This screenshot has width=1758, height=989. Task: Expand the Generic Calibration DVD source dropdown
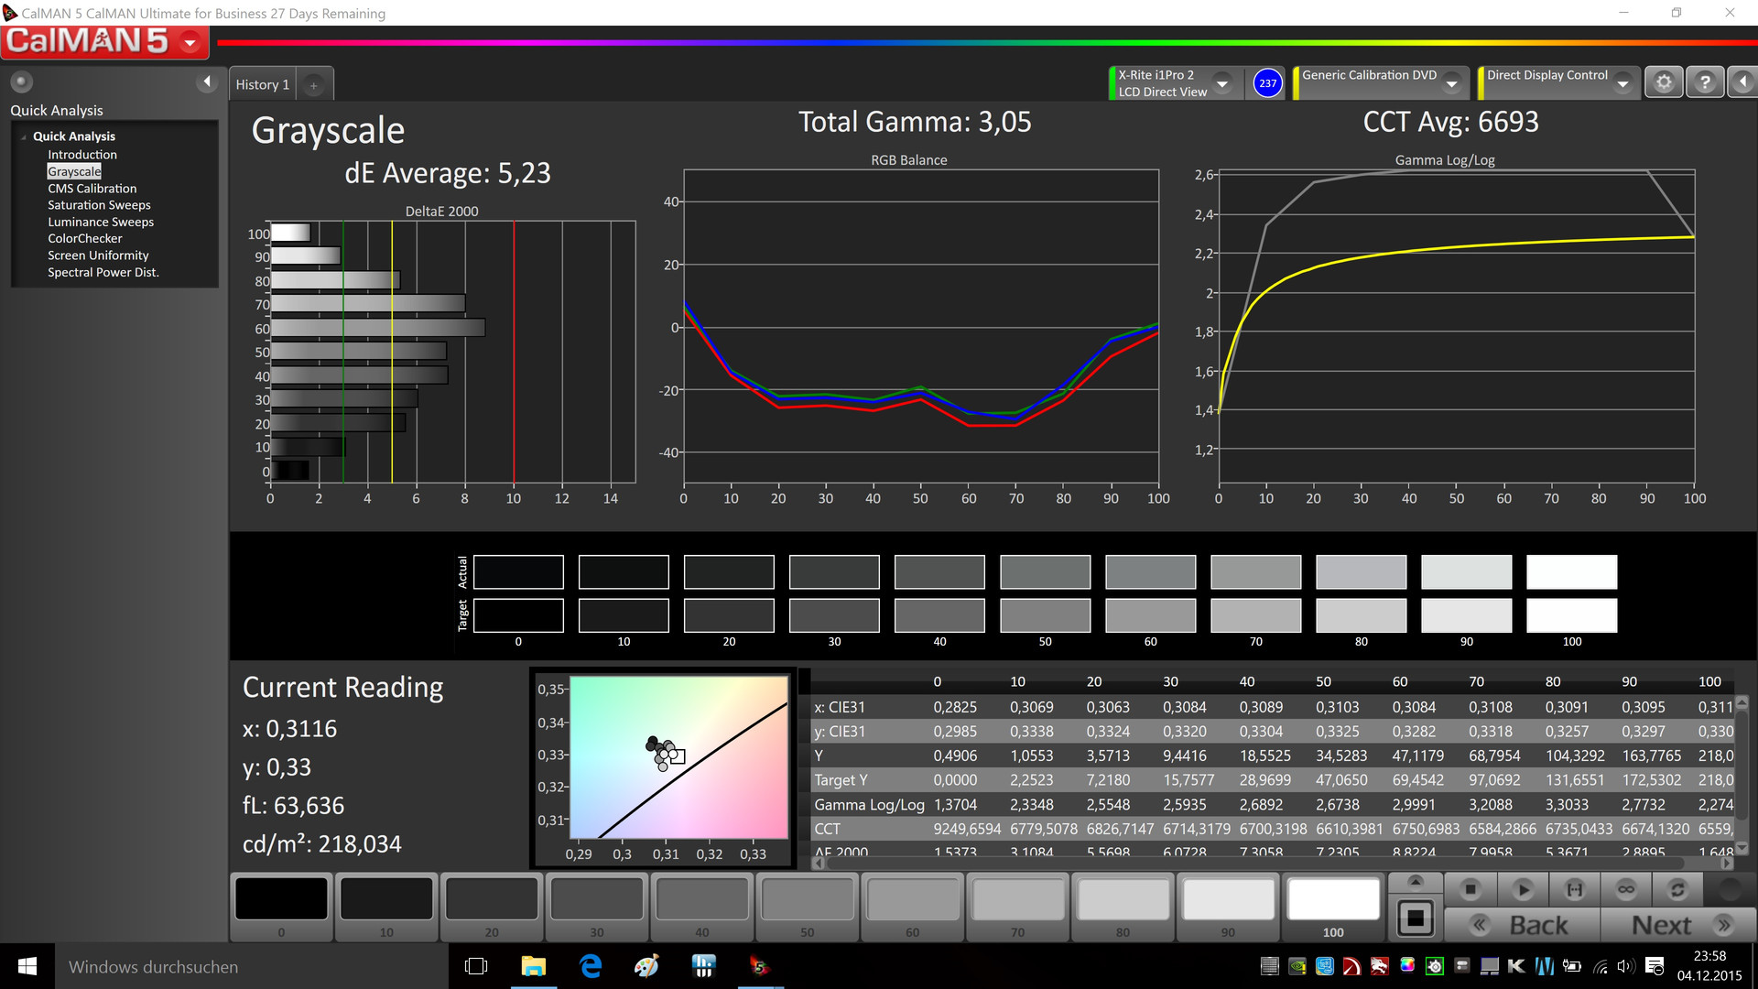coord(1451,83)
